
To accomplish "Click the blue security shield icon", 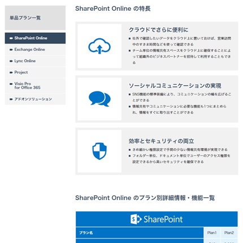I will point(99,151).
